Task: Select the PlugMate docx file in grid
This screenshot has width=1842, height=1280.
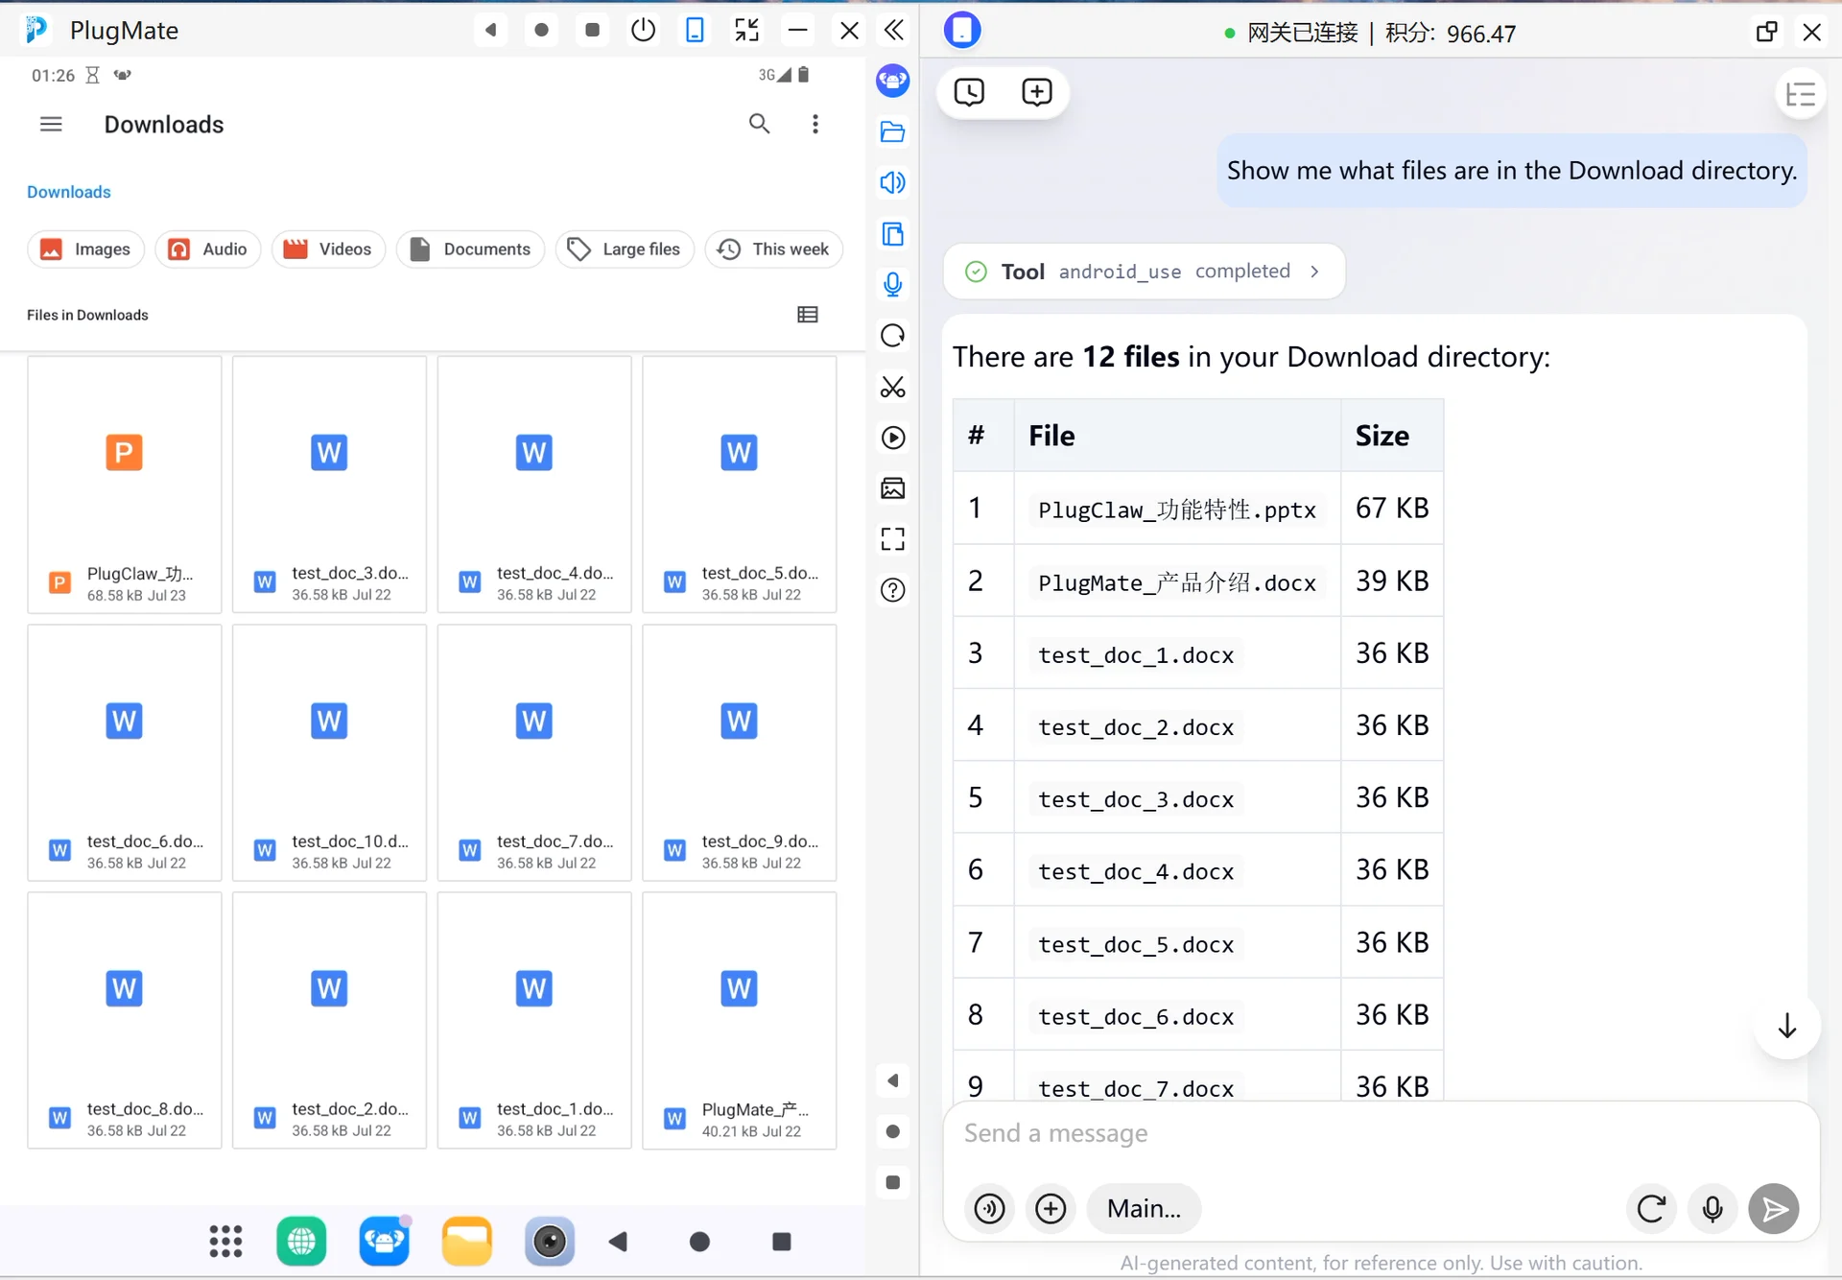Action: tap(740, 1020)
